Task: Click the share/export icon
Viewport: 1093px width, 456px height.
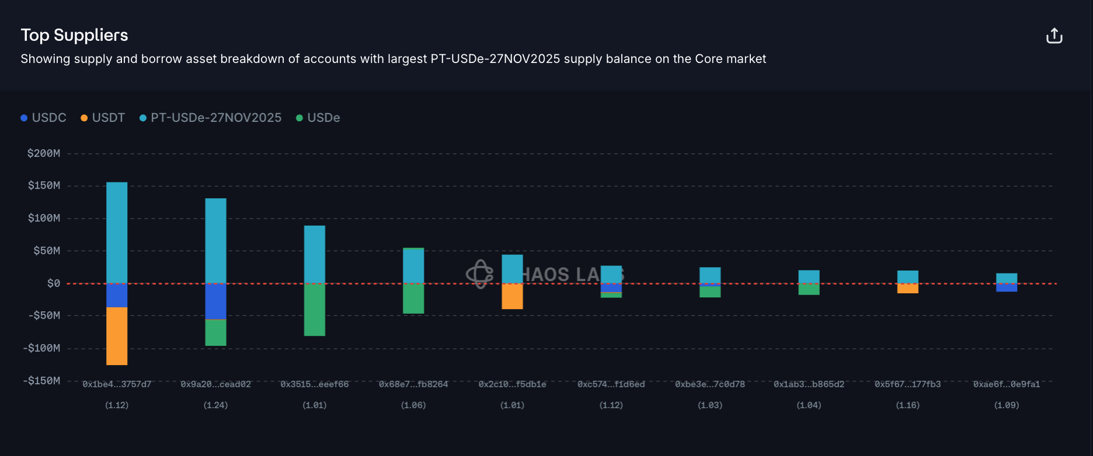Action: pos(1054,36)
